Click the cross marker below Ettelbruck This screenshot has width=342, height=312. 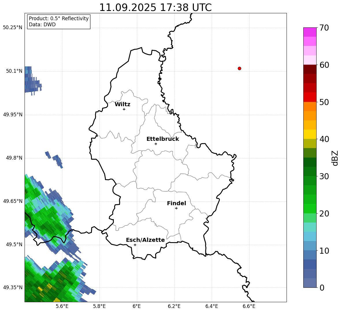click(x=156, y=144)
